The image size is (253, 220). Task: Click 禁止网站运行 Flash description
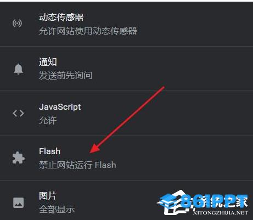(x=77, y=165)
